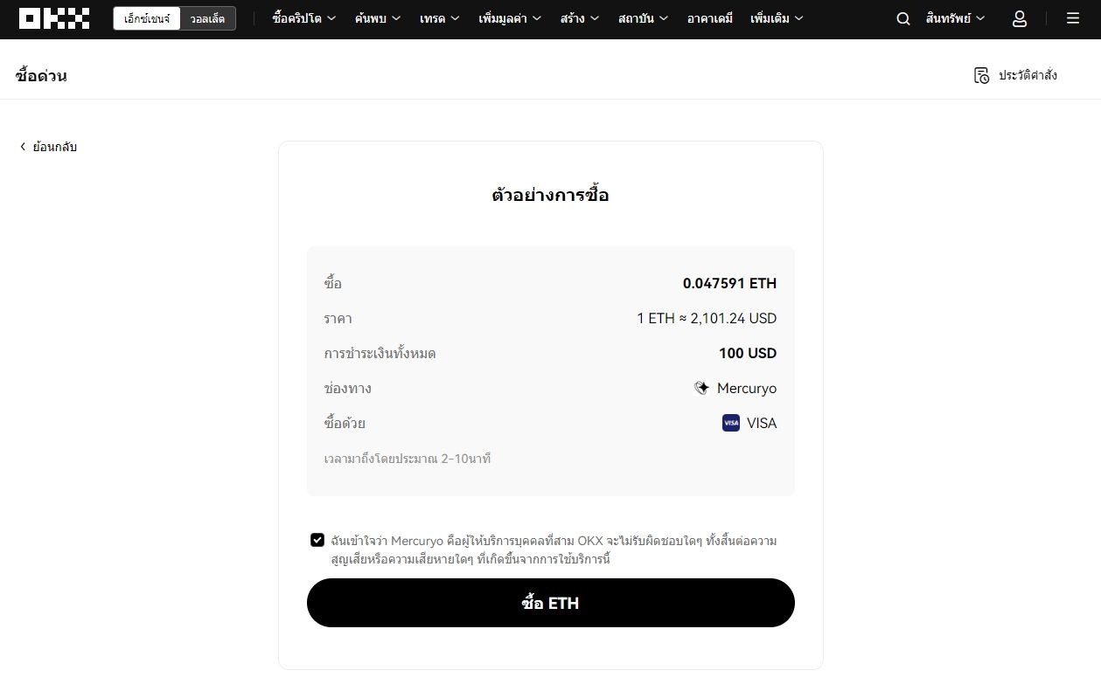Uncheck the Mercuryo third-party disclaimer checkbox
The height and width of the screenshot is (698, 1101).
[x=317, y=540]
